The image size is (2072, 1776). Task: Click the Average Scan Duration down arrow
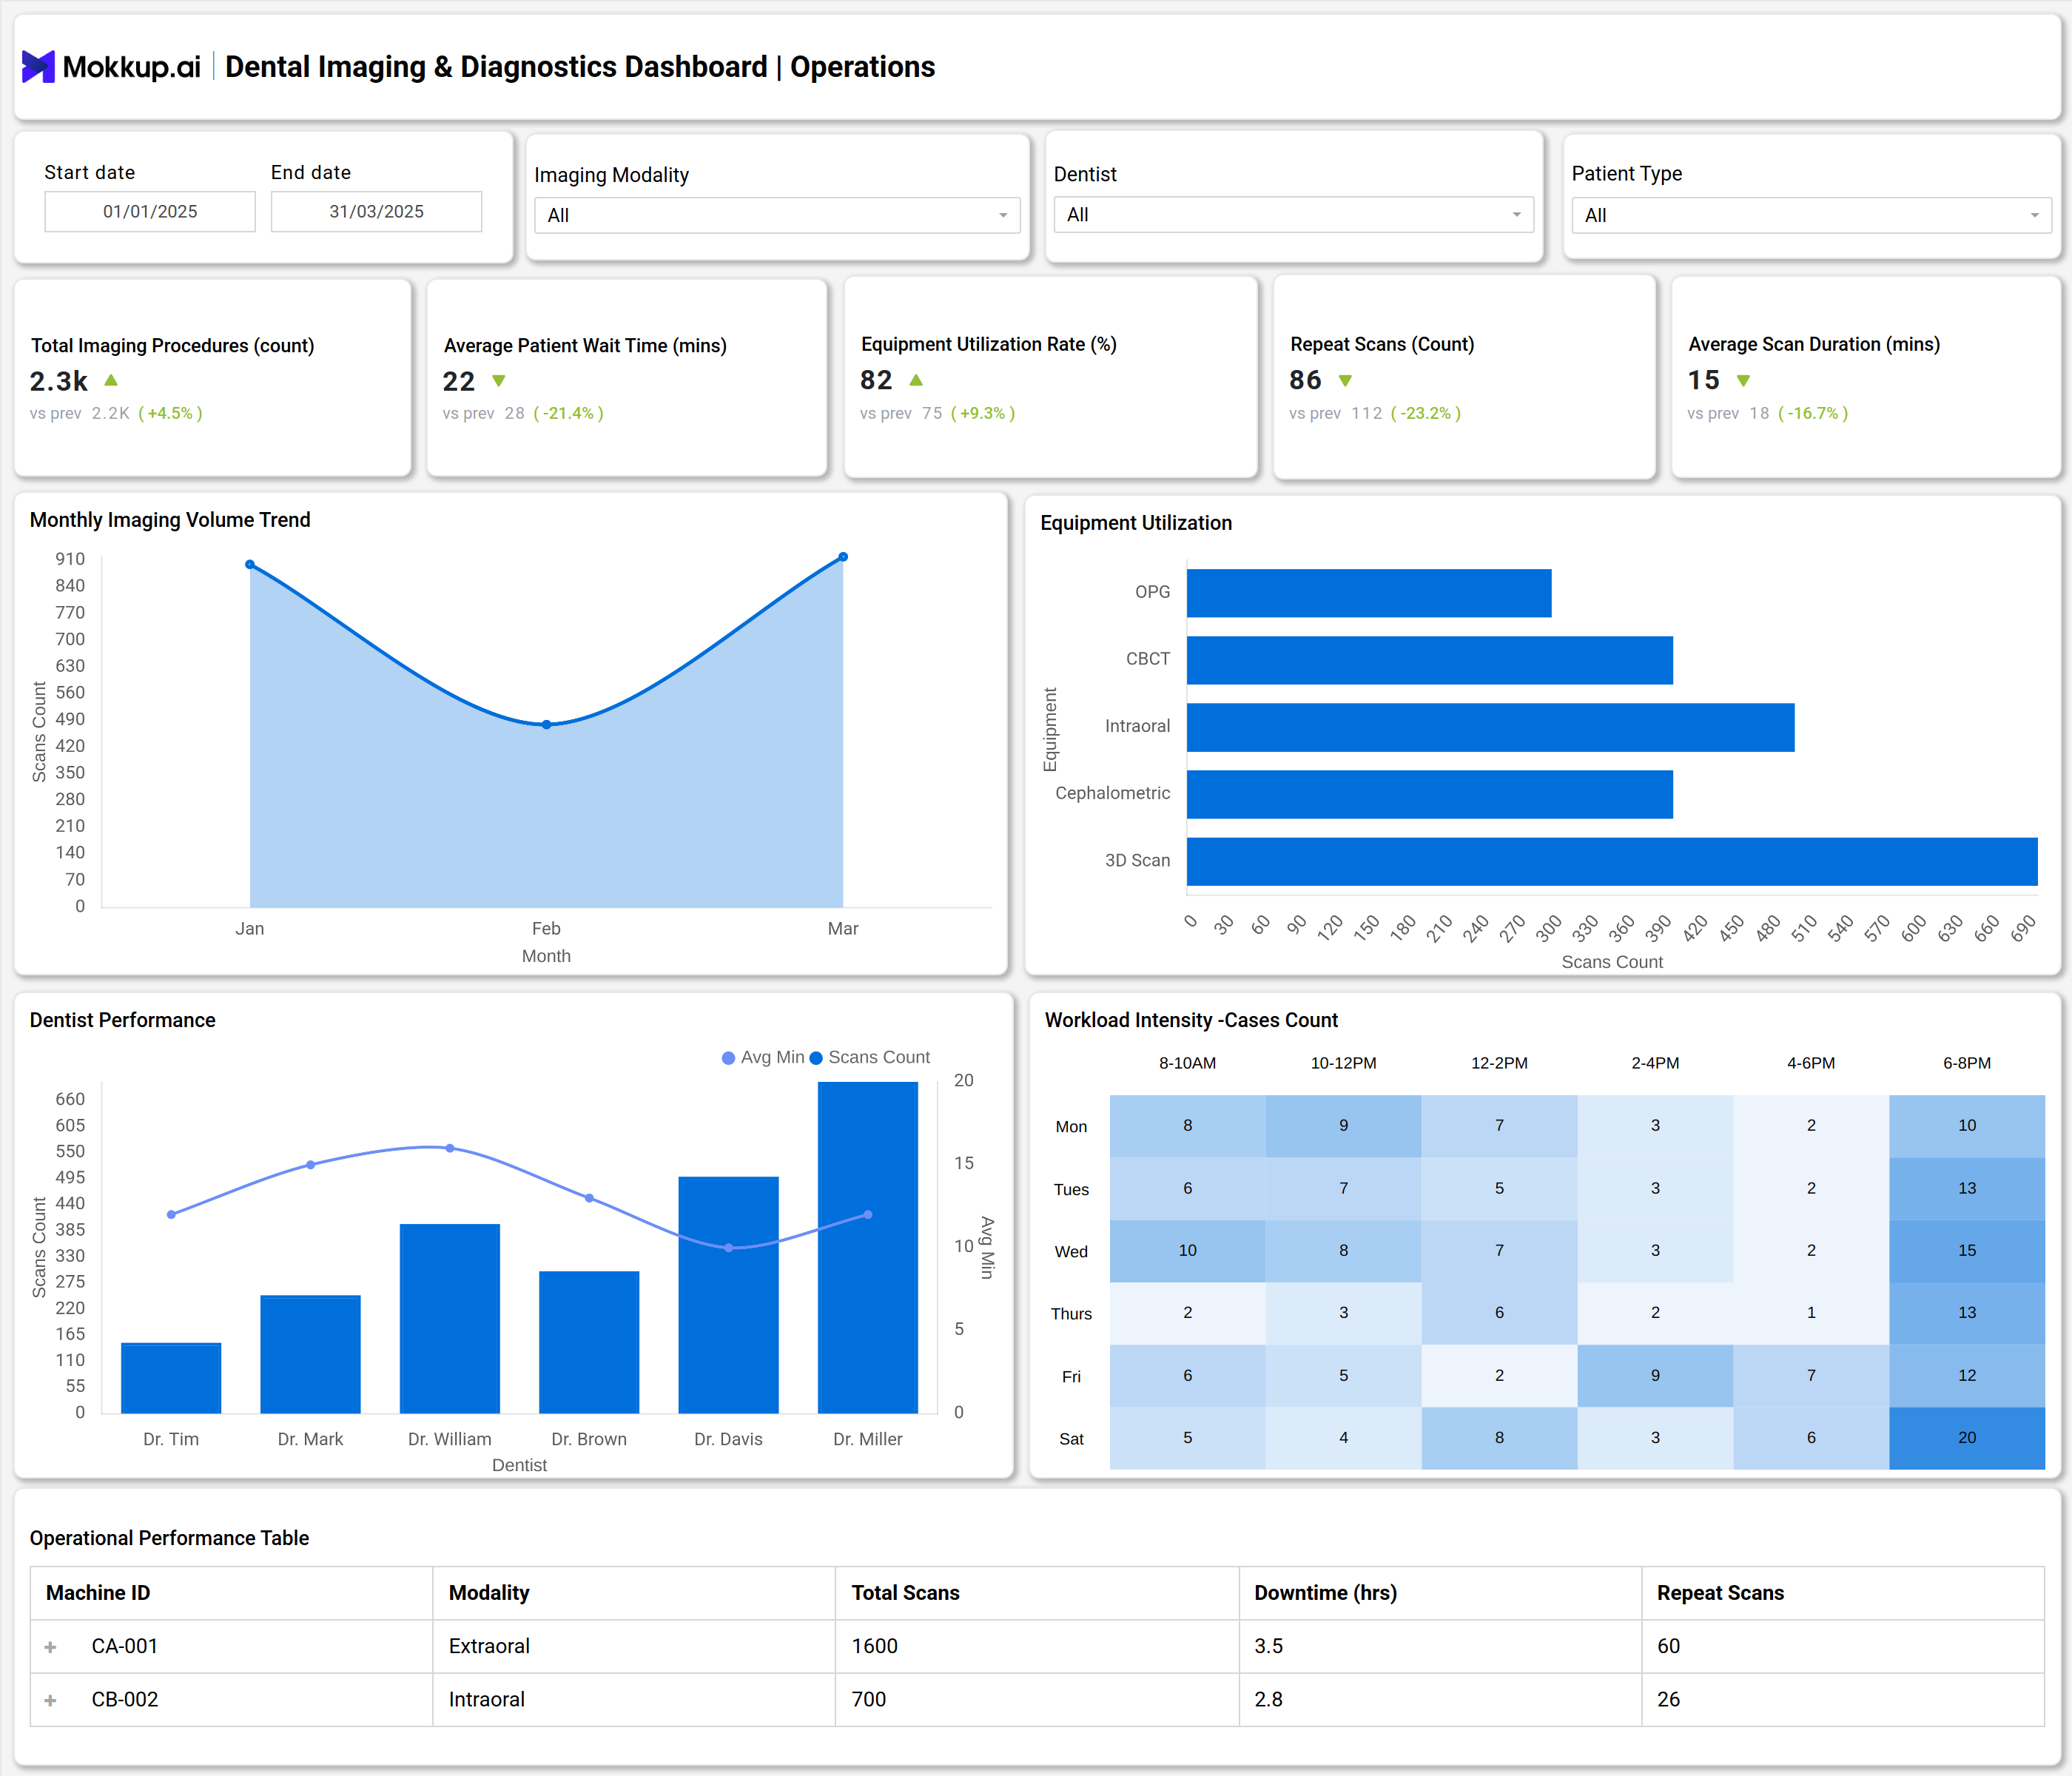point(1743,381)
